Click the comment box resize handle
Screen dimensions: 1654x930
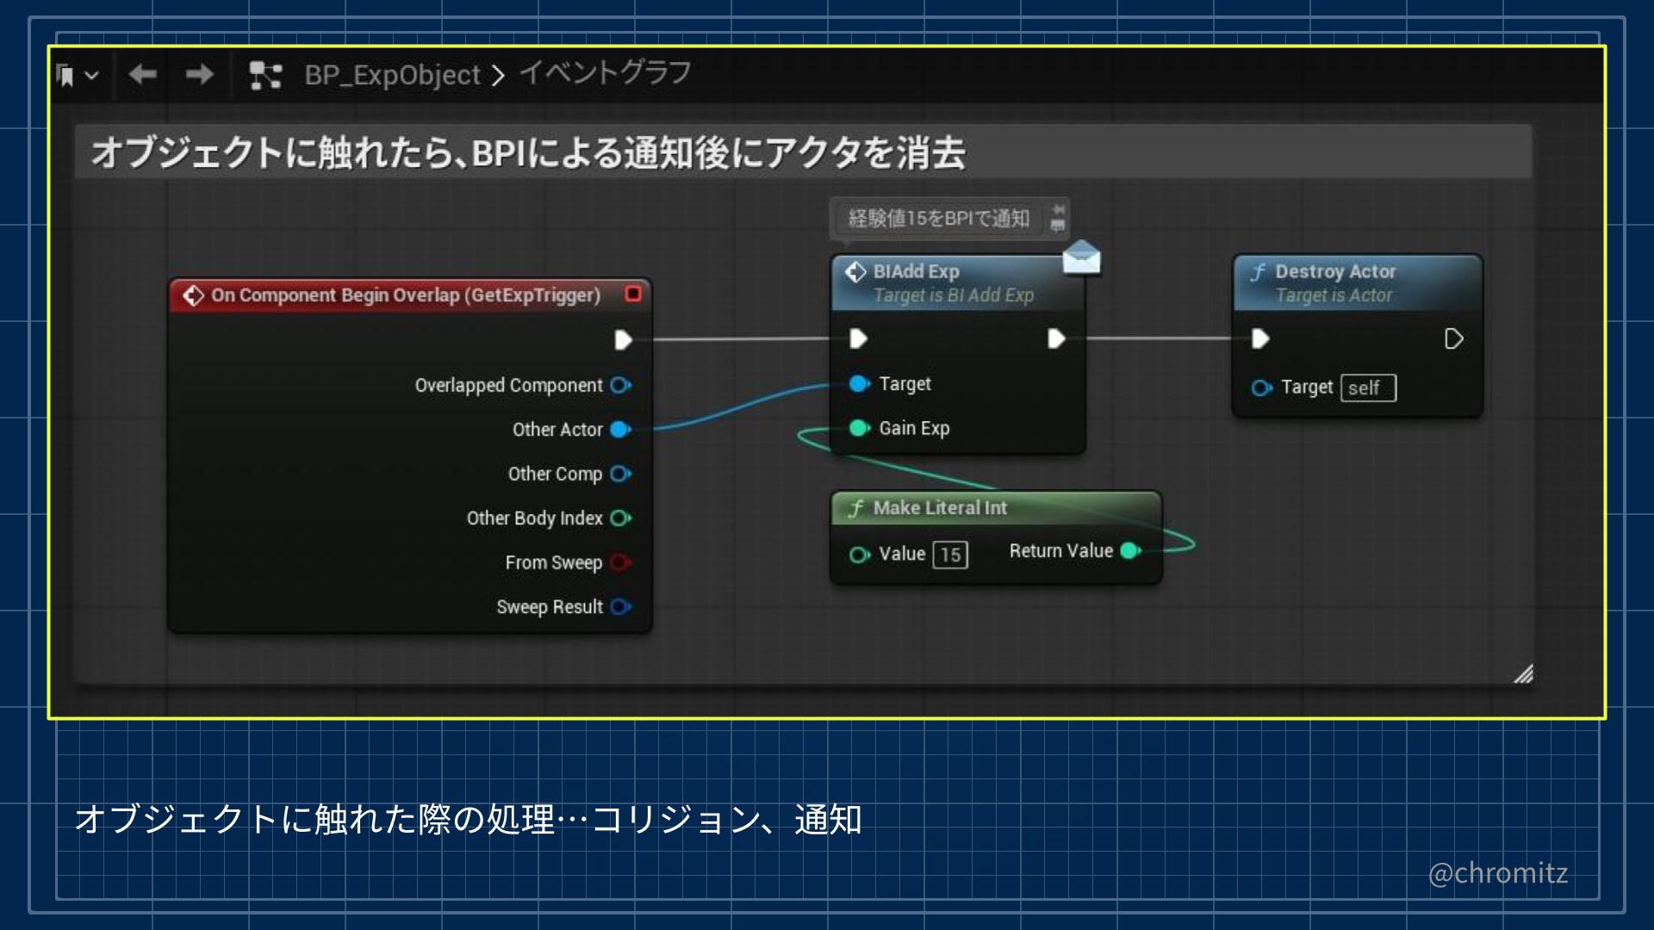click(x=1523, y=673)
